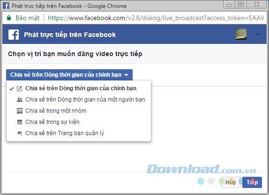Screen dimensions: 269x195
Task: Select 'Chia sẻ trên Dòng thời gian của chính bạn' option
Action: [x=79, y=88]
